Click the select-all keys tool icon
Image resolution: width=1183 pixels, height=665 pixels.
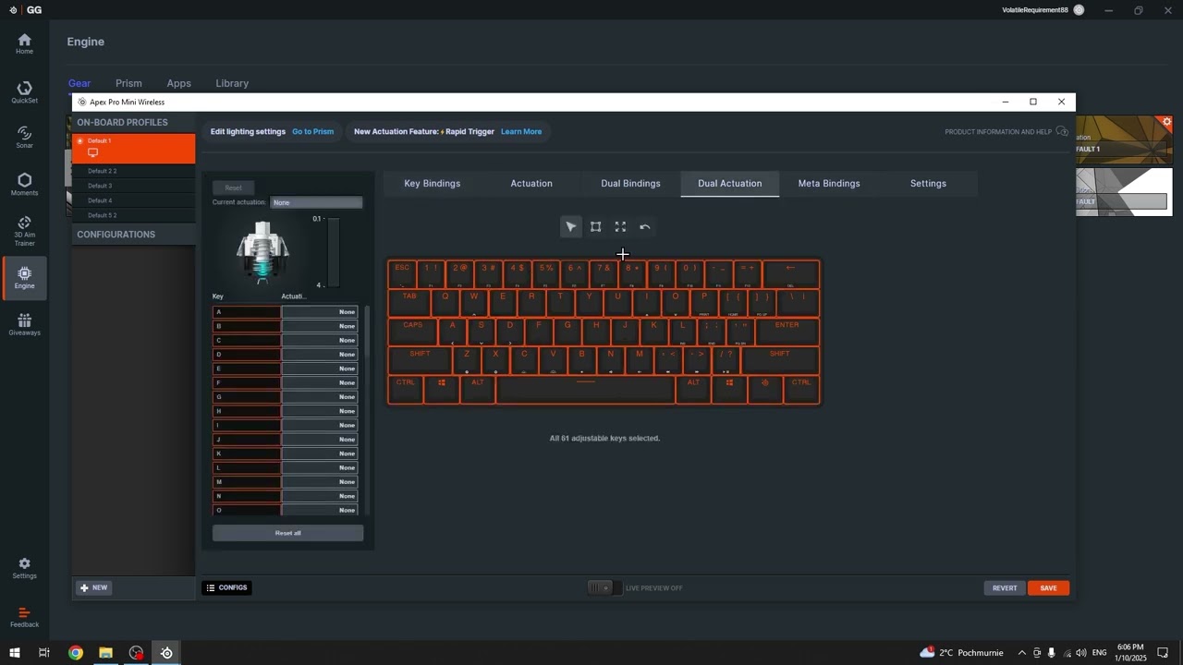[620, 227]
